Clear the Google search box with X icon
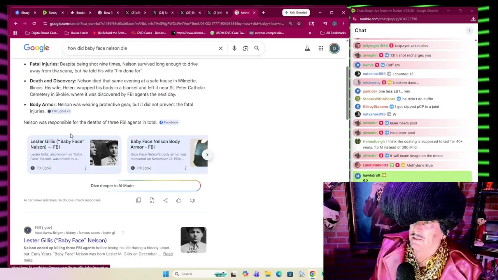The image size is (498, 280). point(221,48)
